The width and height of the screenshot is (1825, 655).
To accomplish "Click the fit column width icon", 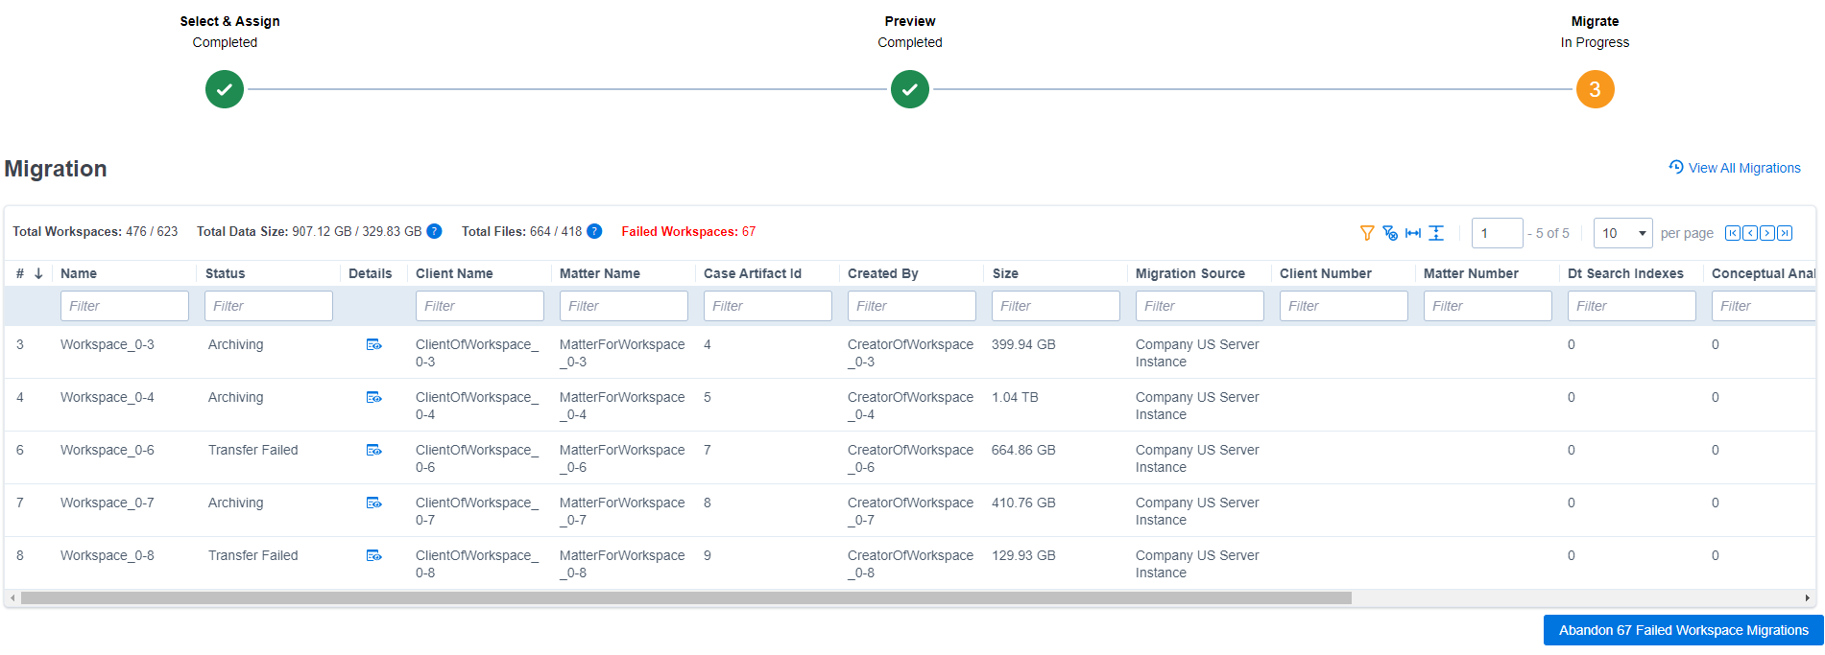I will click(x=1413, y=233).
